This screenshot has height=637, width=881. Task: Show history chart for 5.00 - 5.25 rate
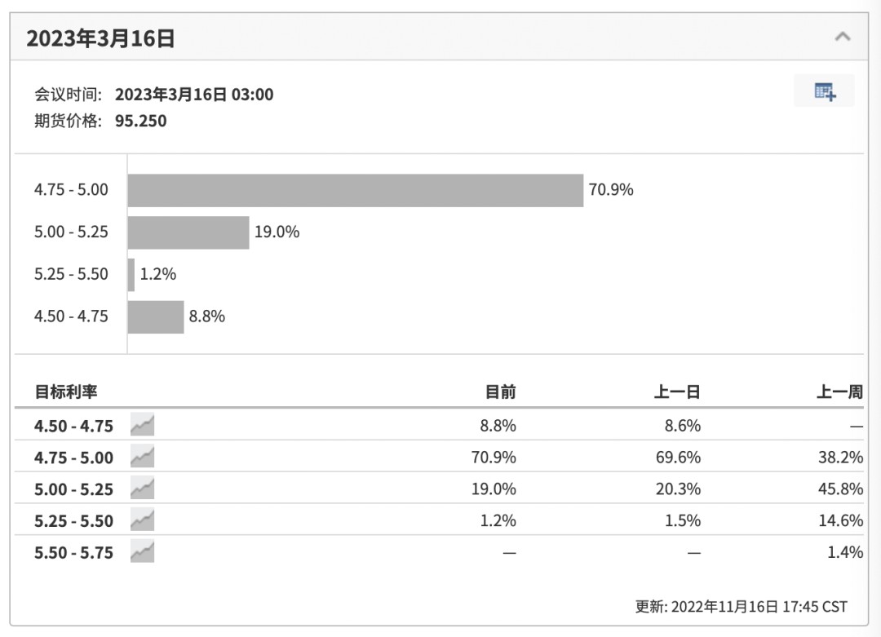pyautogui.click(x=142, y=489)
